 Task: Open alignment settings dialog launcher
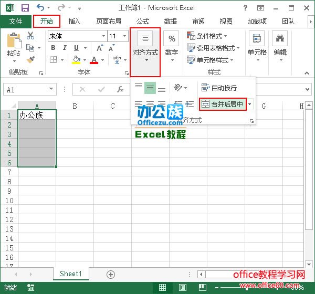pyautogui.click(x=251, y=121)
